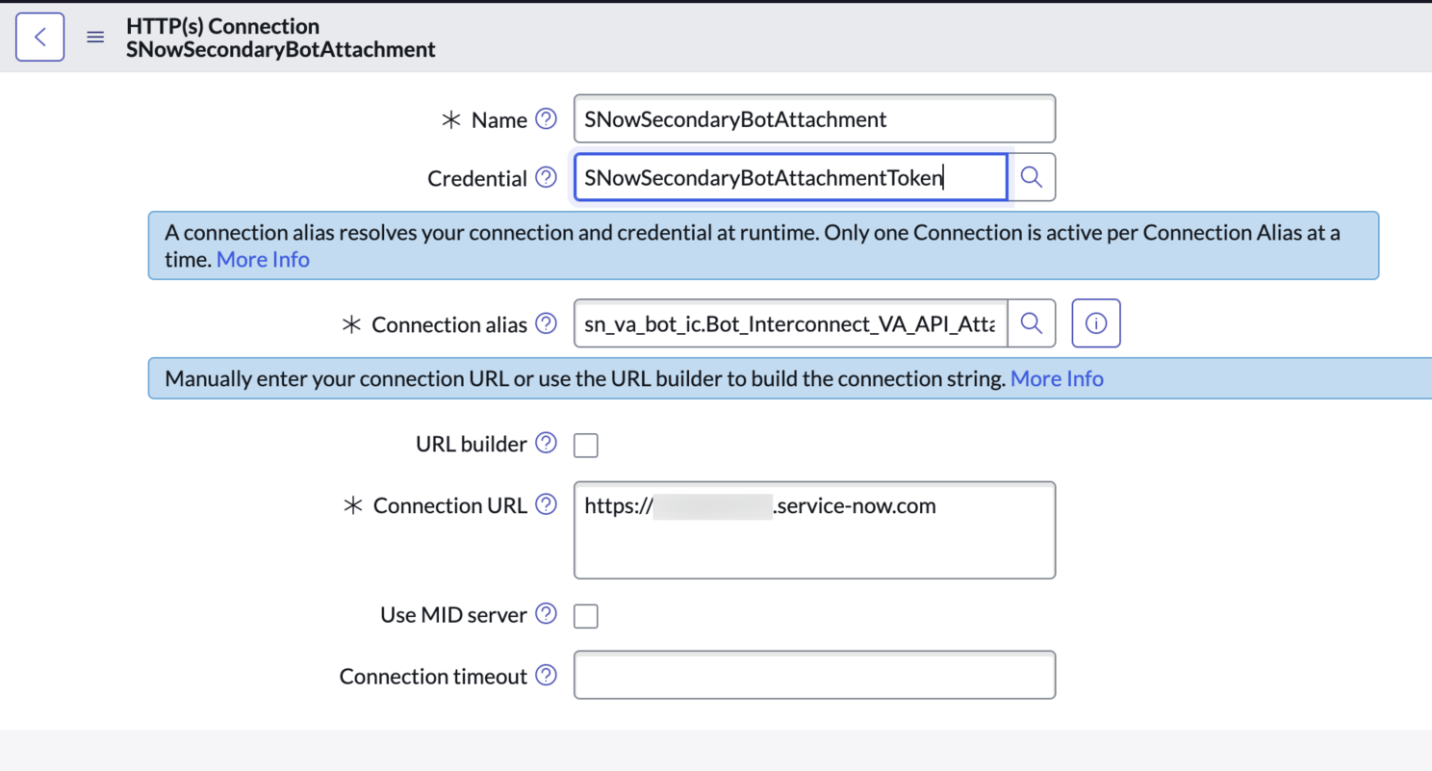Show help for Connection timeout field
Viewport: 1432px width, 771px height.
pos(546,676)
